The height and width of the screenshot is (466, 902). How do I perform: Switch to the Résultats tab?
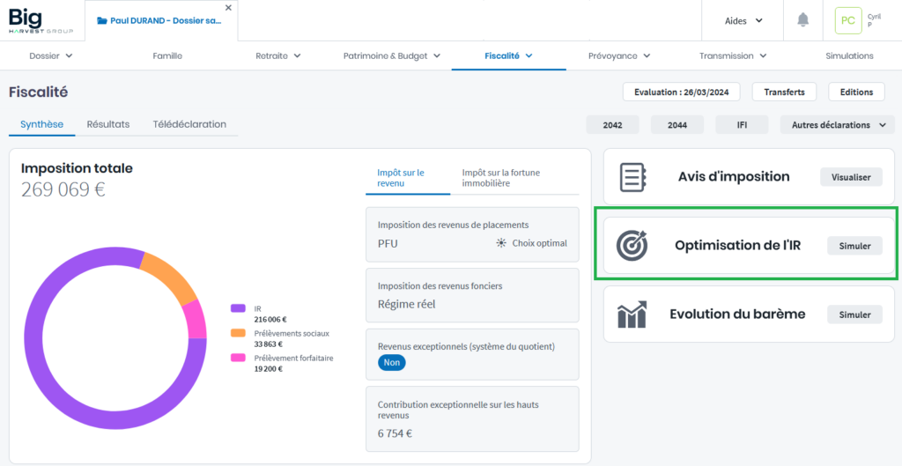108,124
